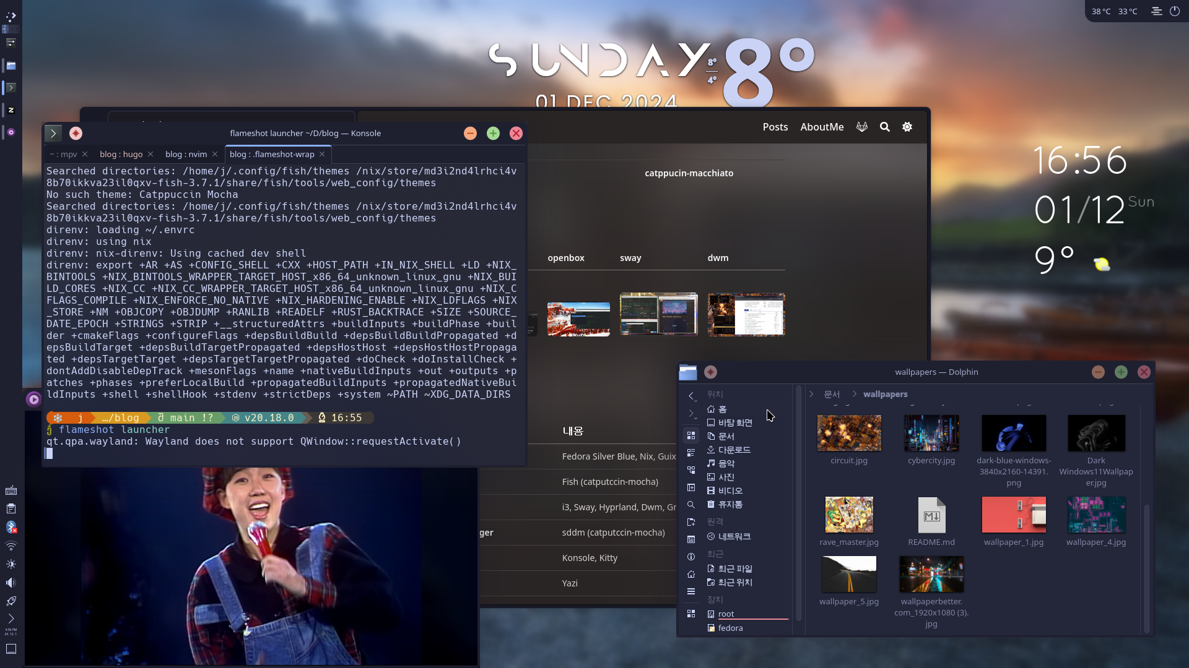Viewport: 1189px width, 668px height.
Task: Switch Dolphin to details tree view
Action: pyautogui.click(x=691, y=470)
